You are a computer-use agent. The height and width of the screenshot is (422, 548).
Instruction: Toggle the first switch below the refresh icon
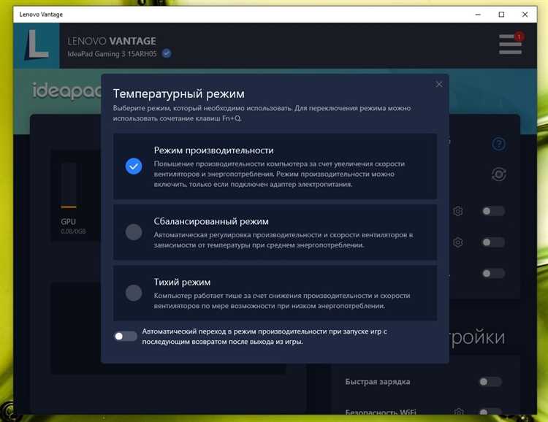tap(493, 211)
